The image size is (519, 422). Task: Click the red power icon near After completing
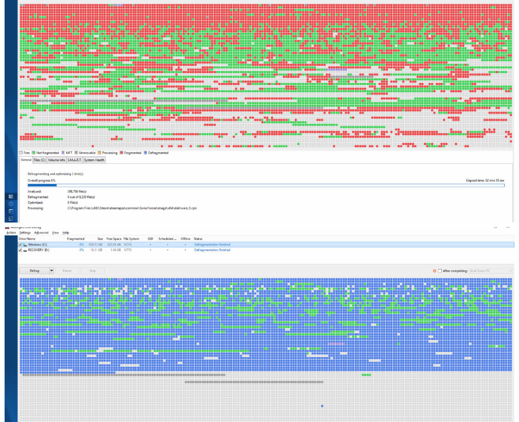(434, 271)
